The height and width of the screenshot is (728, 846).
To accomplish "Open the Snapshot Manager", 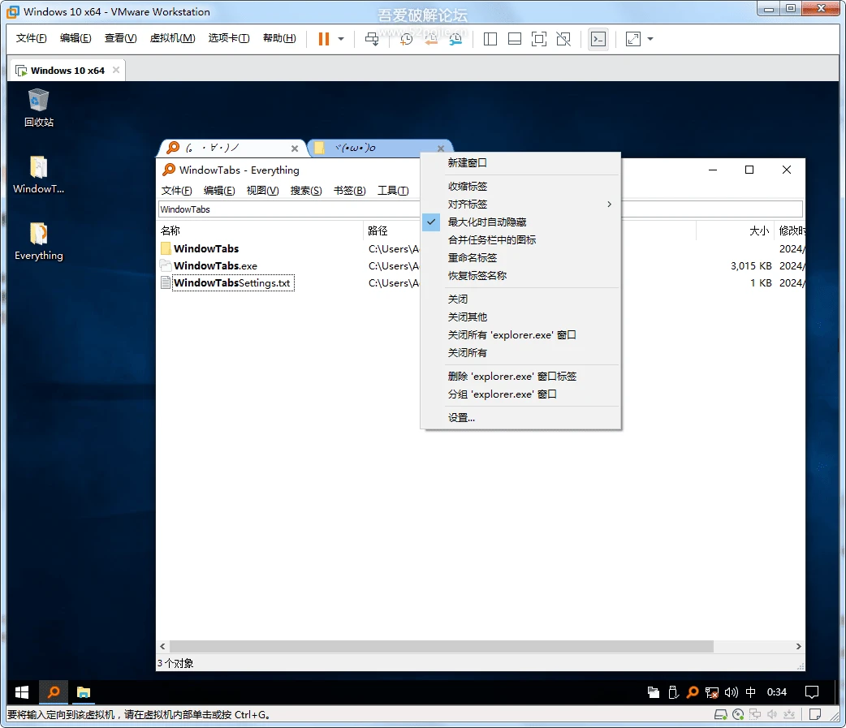I will (x=455, y=38).
